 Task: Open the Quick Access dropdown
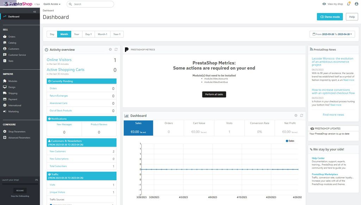tap(51, 4)
